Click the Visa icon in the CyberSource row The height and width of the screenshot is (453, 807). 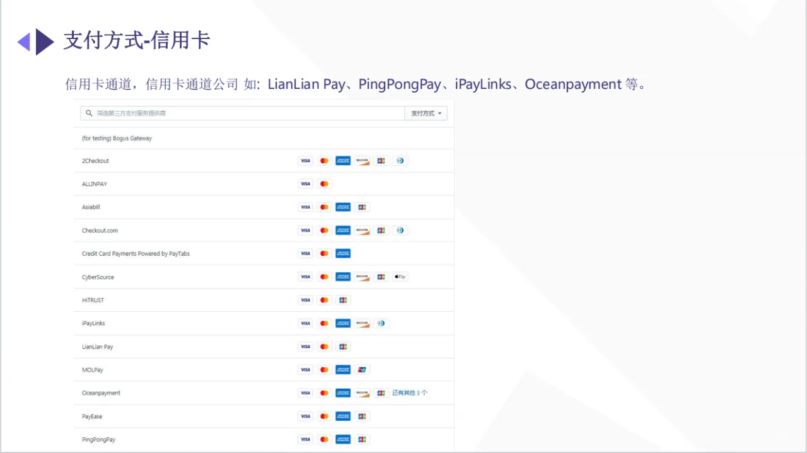coord(305,277)
